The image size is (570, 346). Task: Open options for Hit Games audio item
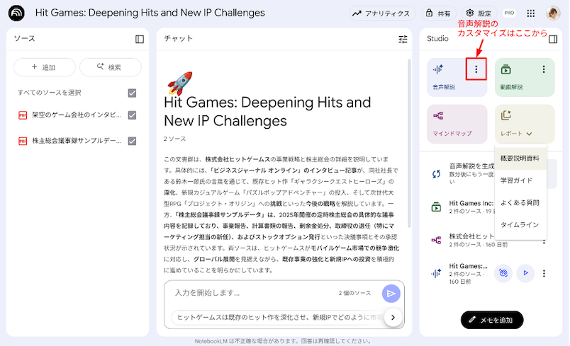pos(544,273)
